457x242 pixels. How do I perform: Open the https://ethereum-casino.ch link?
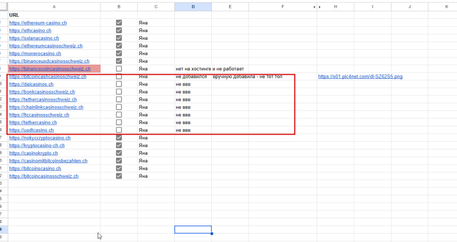38,23
